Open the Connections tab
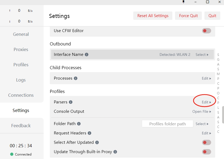This screenshot has width=224, height=159. 21,95
